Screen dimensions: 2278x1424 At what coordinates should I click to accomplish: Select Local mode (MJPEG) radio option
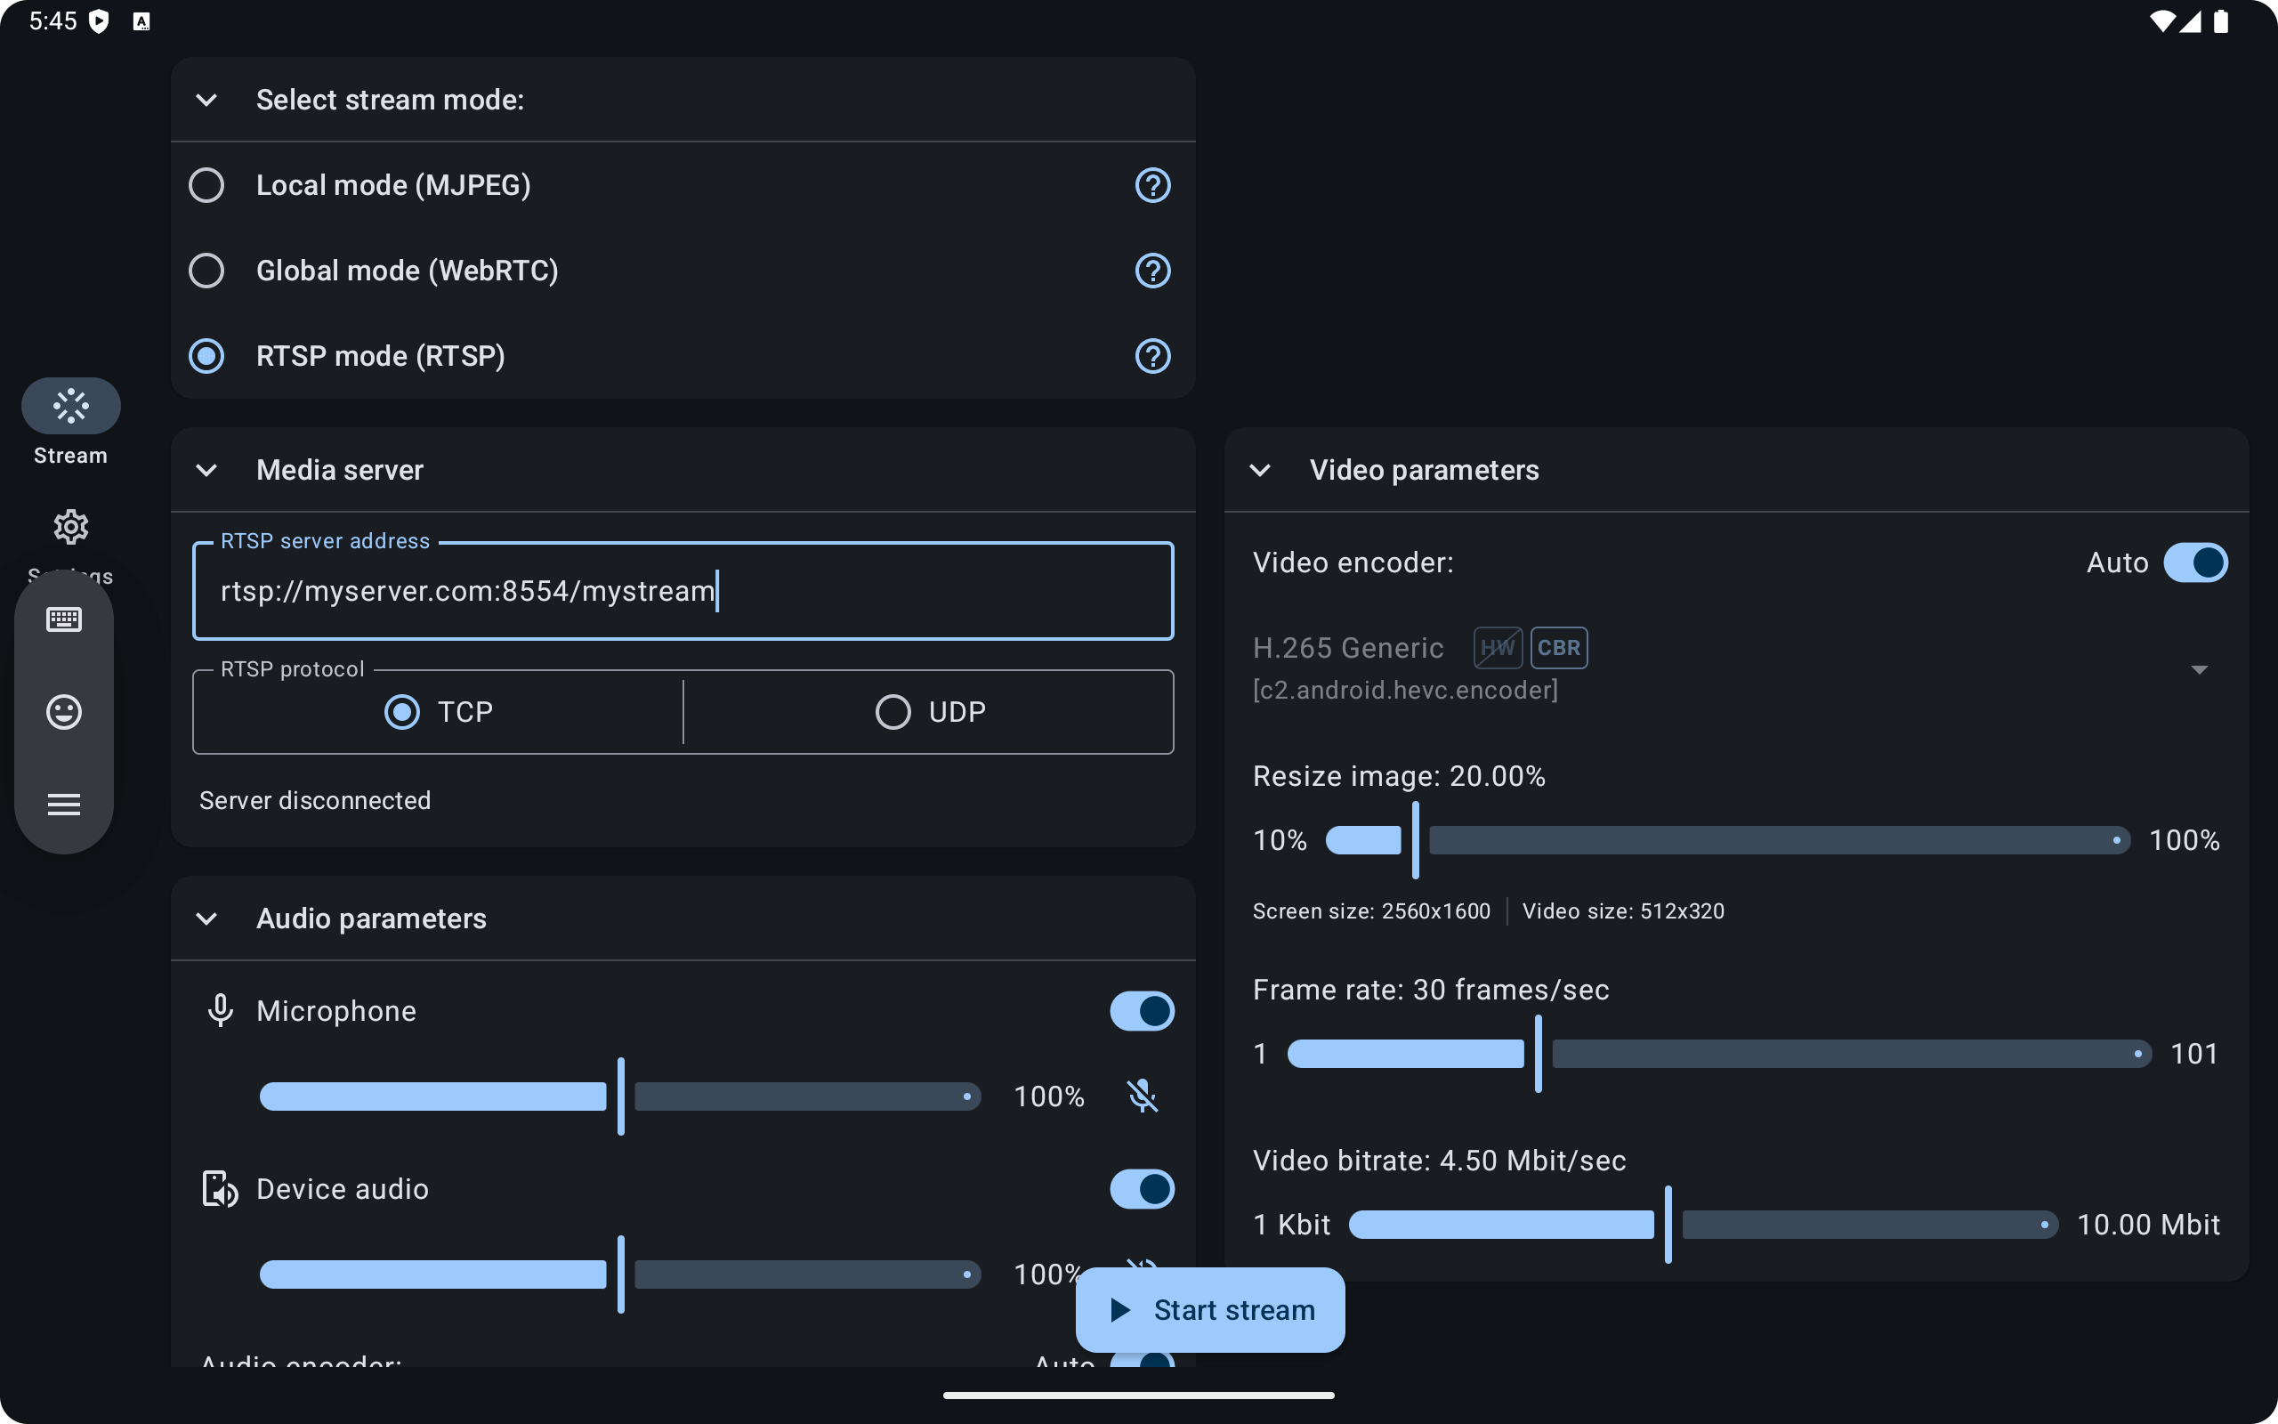tap(206, 185)
